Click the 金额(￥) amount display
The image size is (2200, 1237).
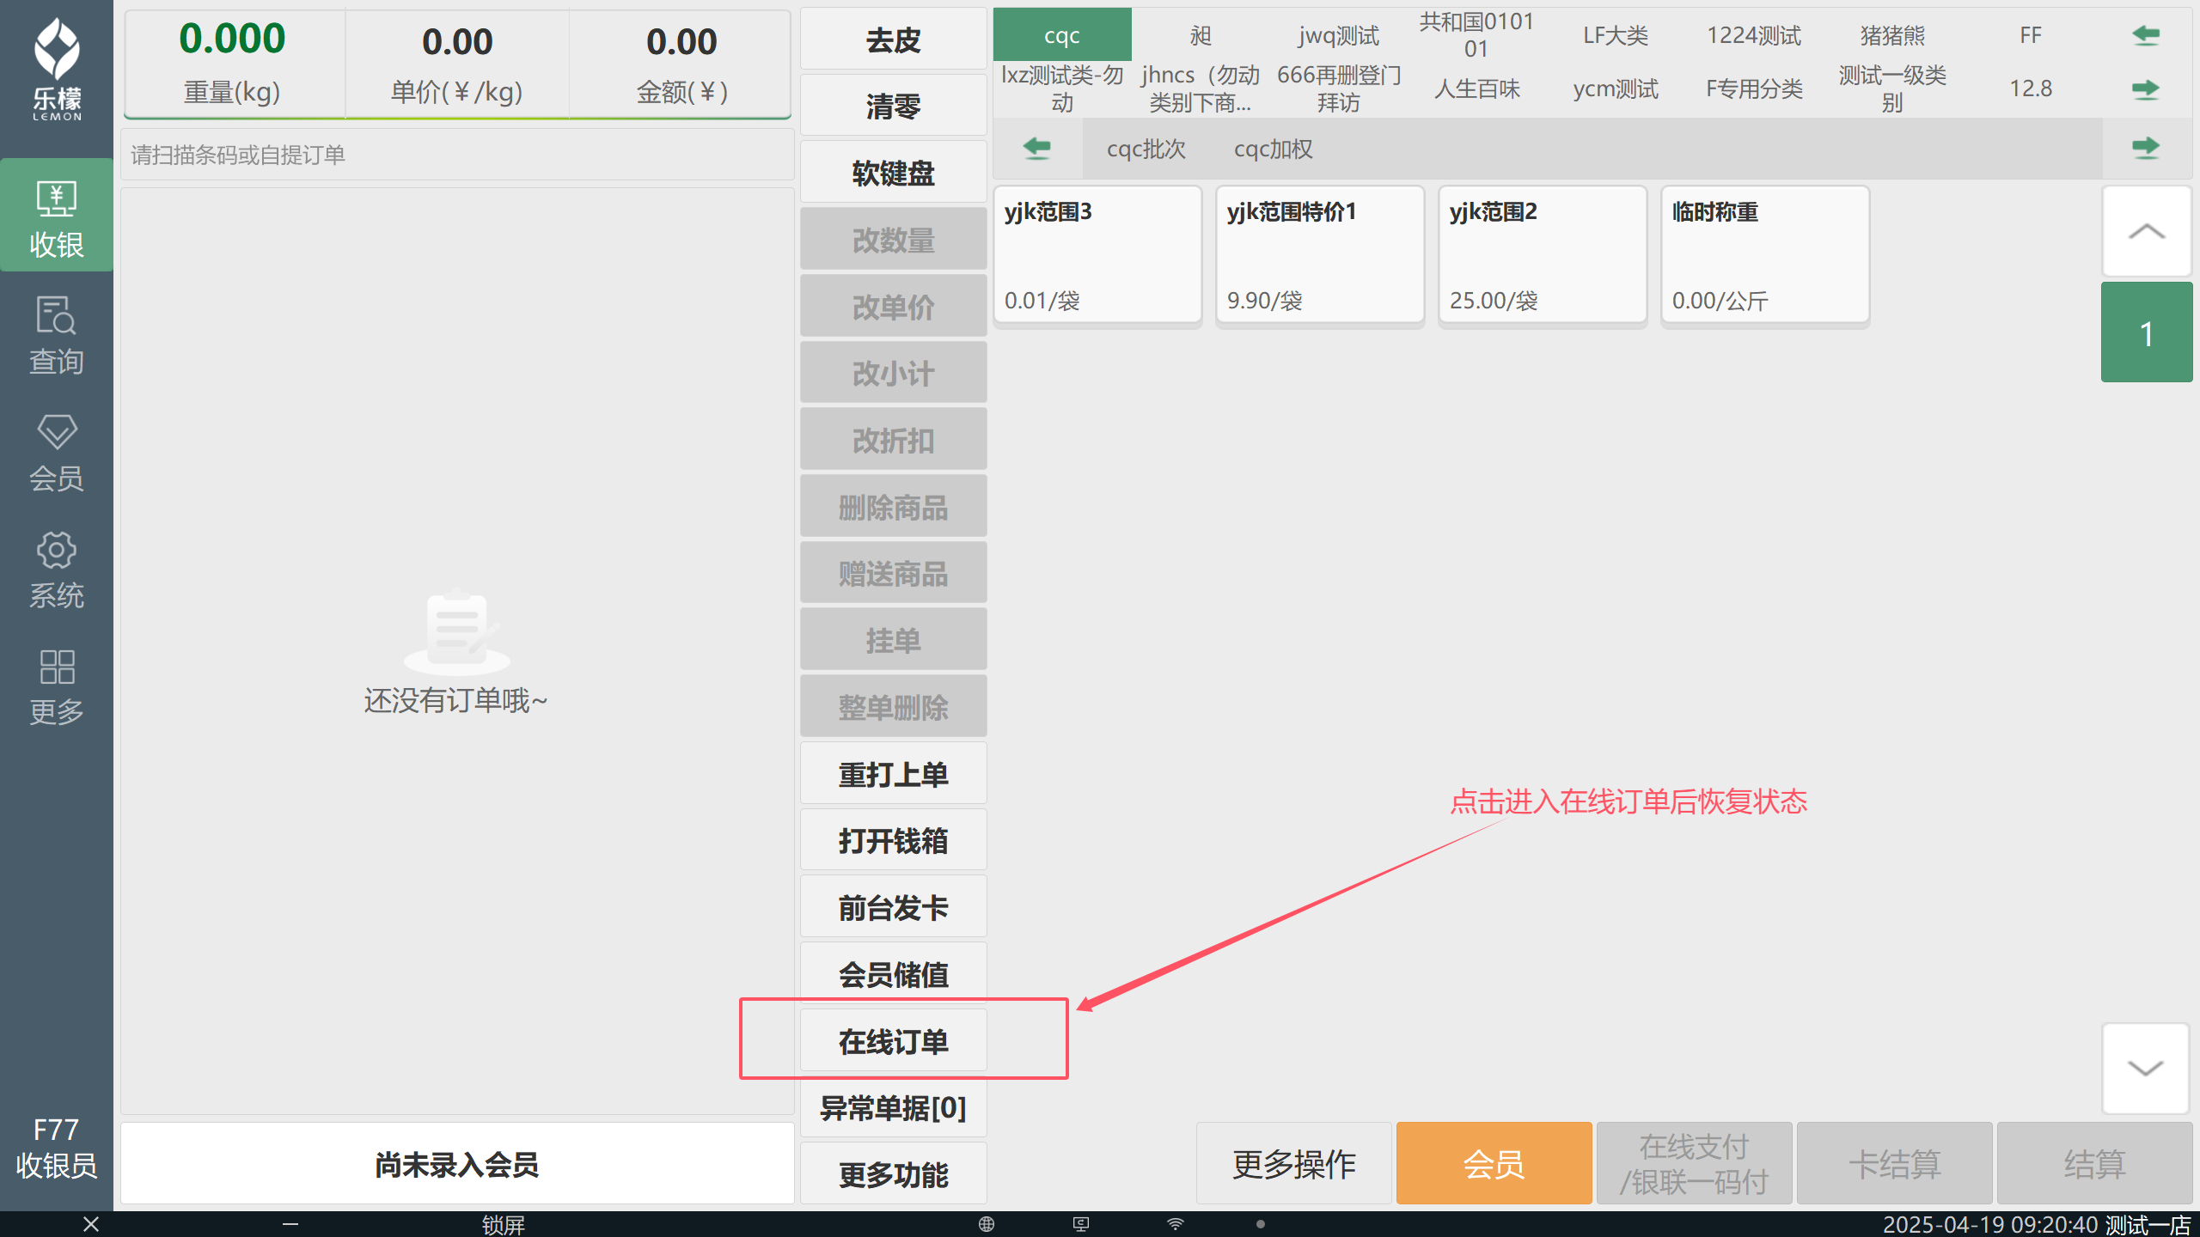[681, 64]
